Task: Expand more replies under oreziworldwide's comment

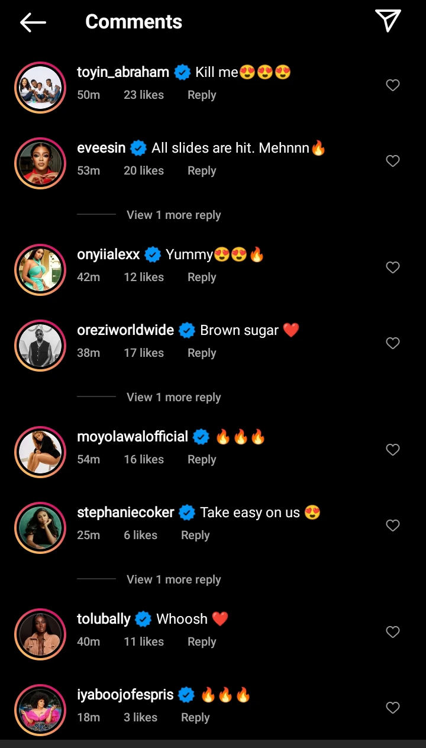Action: 173,398
